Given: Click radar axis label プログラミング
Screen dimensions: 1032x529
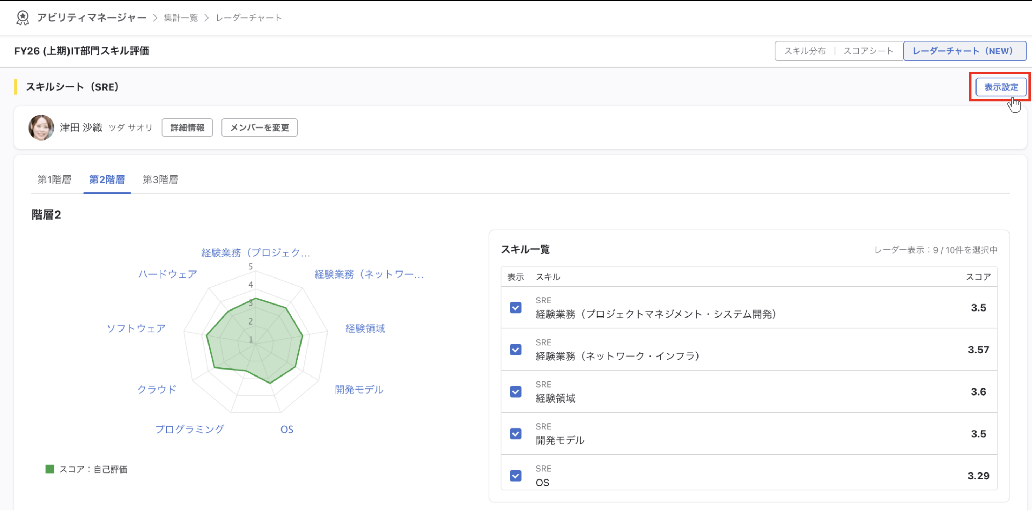Looking at the screenshot, I should coord(190,429).
